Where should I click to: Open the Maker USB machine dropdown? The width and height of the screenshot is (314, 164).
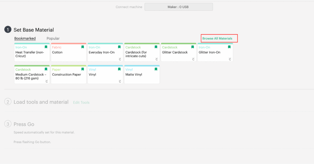pyautogui.click(x=178, y=7)
